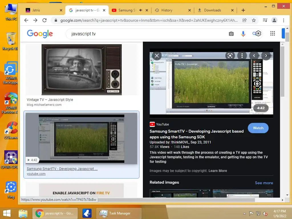Screen dimensions: 292x219
Task: Show hidden system tray icons
Action: (244, 213)
